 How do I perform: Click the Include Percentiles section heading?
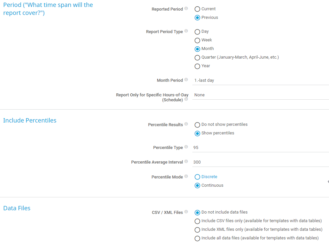pos(30,120)
